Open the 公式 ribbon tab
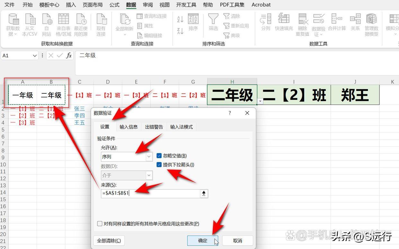Screen dimensions: 399x249 coord(114,5)
